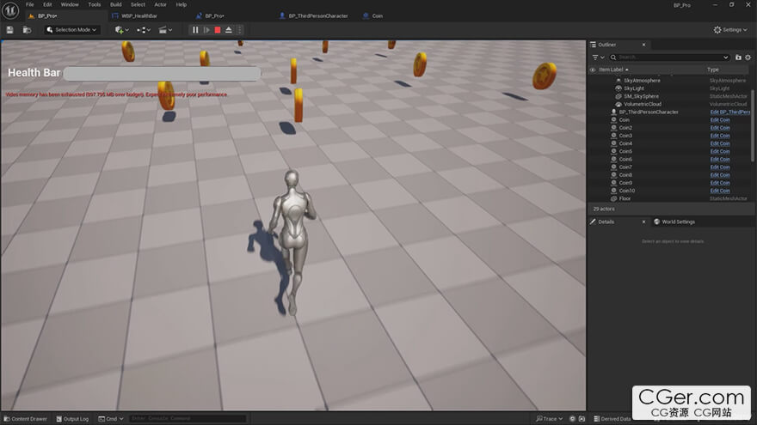Click the Outliner add folder icon
This screenshot has width=757, height=425.
pyautogui.click(x=738, y=58)
